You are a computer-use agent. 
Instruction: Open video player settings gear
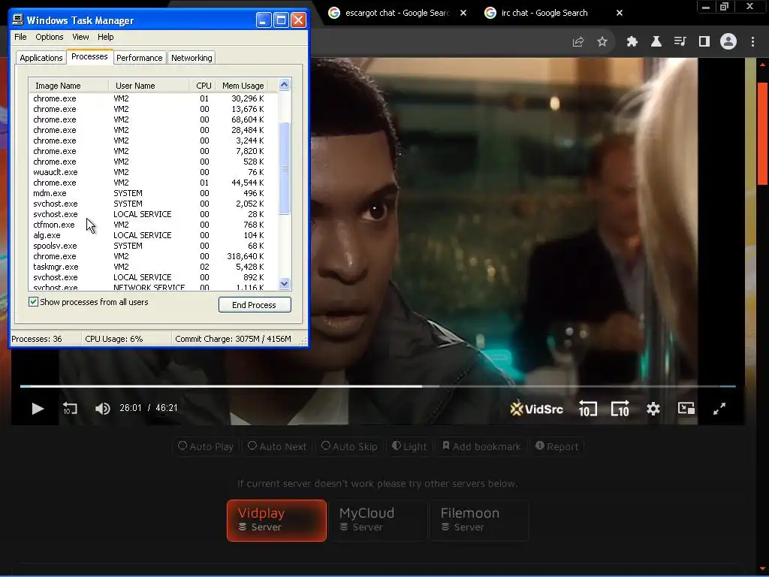pyautogui.click(x=653, y=408)
